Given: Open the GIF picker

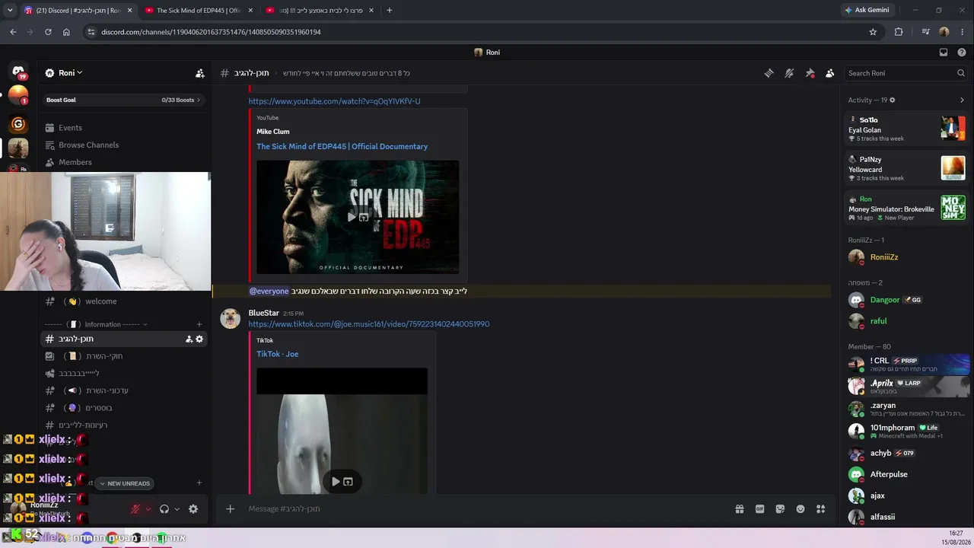Looking at the screenshot, I should (x=759, y=509).
